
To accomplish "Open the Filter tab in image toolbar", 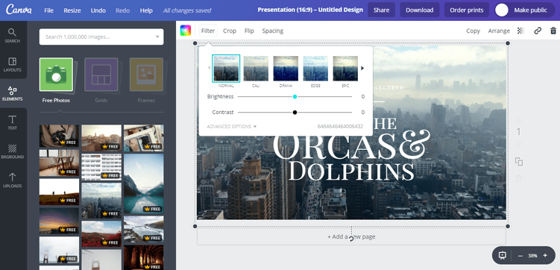I will pyautogui.click(x=208, y=31).
